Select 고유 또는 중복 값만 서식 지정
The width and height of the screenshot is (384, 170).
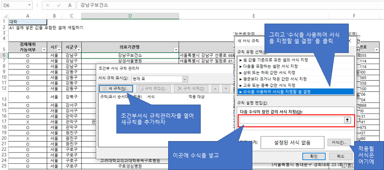pos(296,85)
